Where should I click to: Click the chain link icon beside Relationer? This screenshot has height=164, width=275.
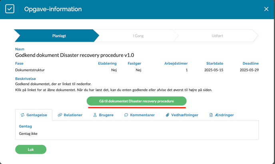60,115
